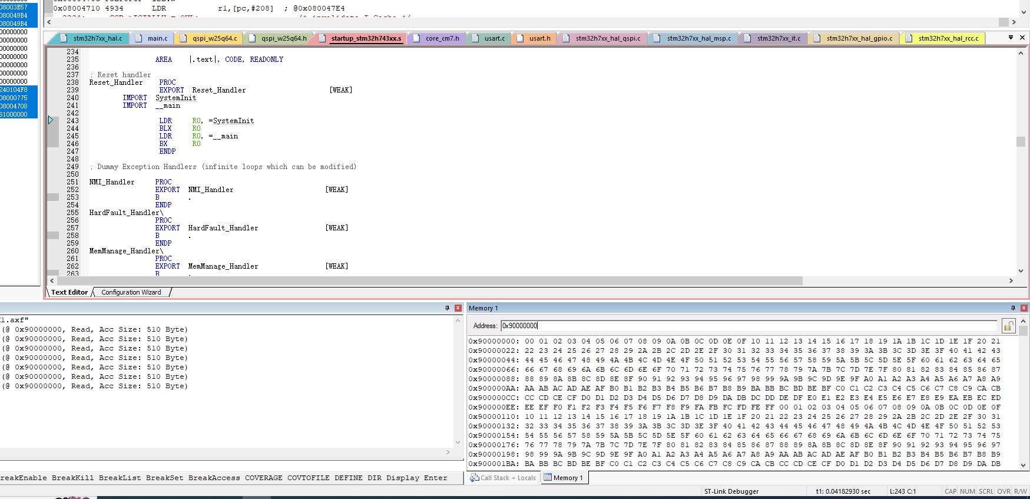Click the L:243 C:1 status indicator
This screenshot has width=1030, height=499.
tap(902, 491)
